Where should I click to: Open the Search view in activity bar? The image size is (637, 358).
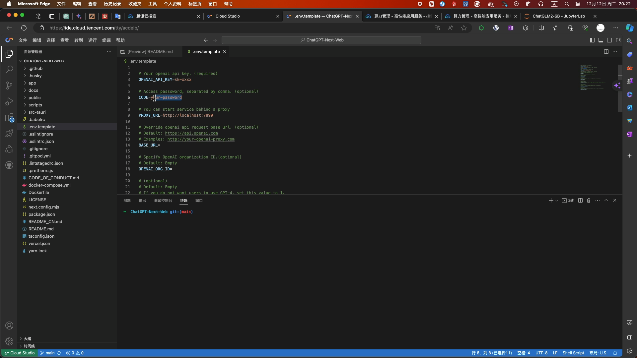point(9,69)
